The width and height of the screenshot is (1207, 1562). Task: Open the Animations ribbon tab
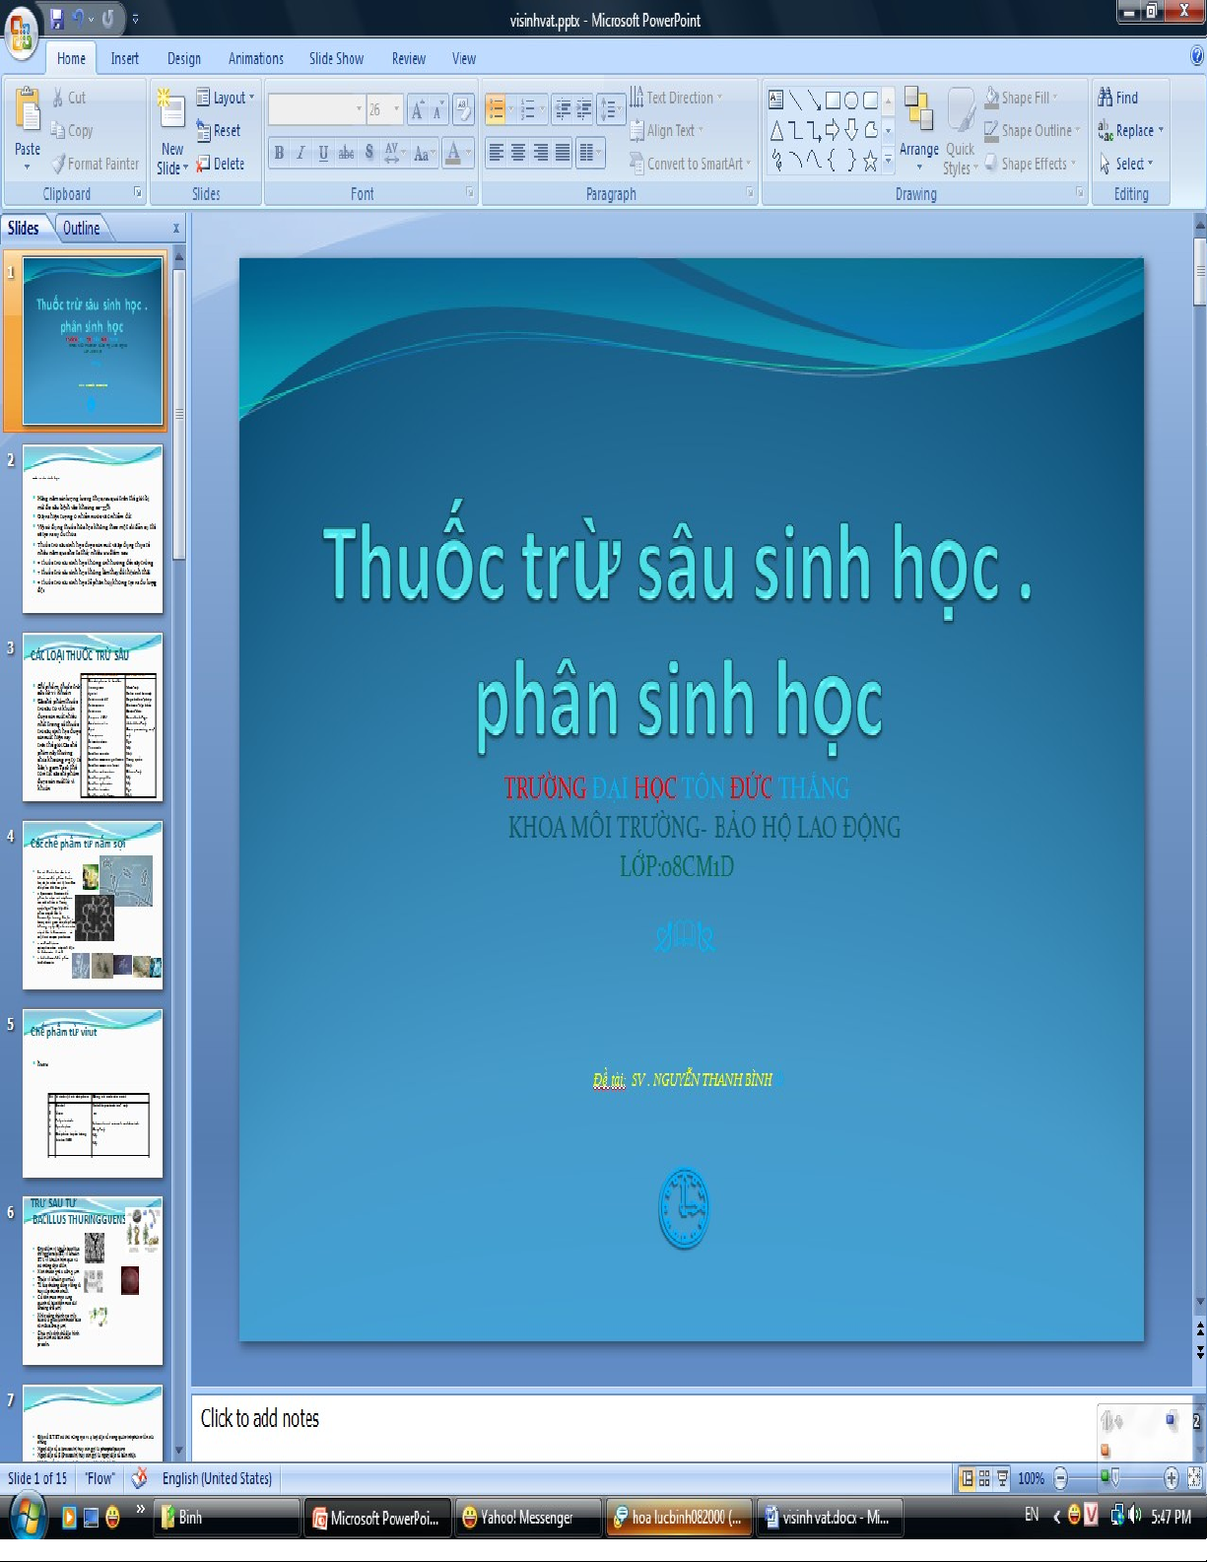tap(255, 59)
